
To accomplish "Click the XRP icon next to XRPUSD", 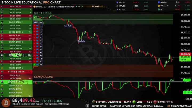I will click(x=117, y=6).
